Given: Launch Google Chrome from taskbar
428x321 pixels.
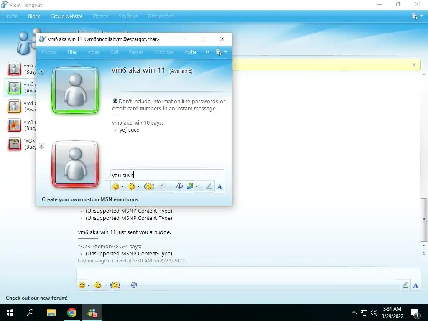Looking at the screenshot, I should pos(72,313).
